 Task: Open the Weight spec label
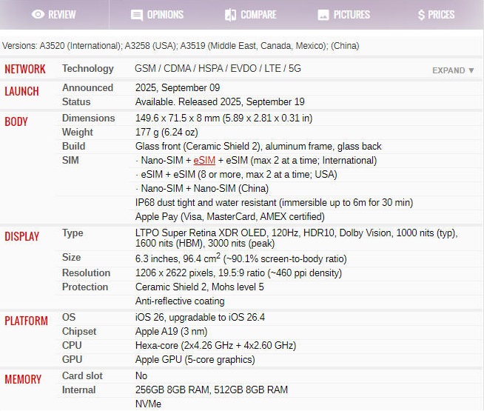coord(78,133)
